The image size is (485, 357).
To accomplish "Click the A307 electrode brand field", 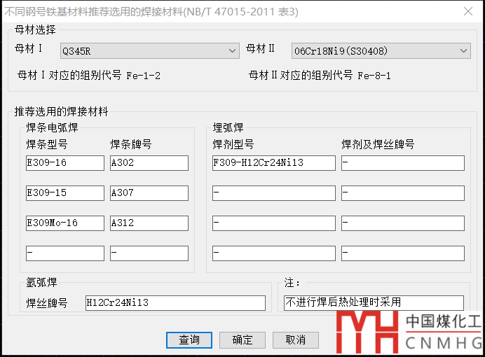I will pyautogui.click(x=149, y=193).
